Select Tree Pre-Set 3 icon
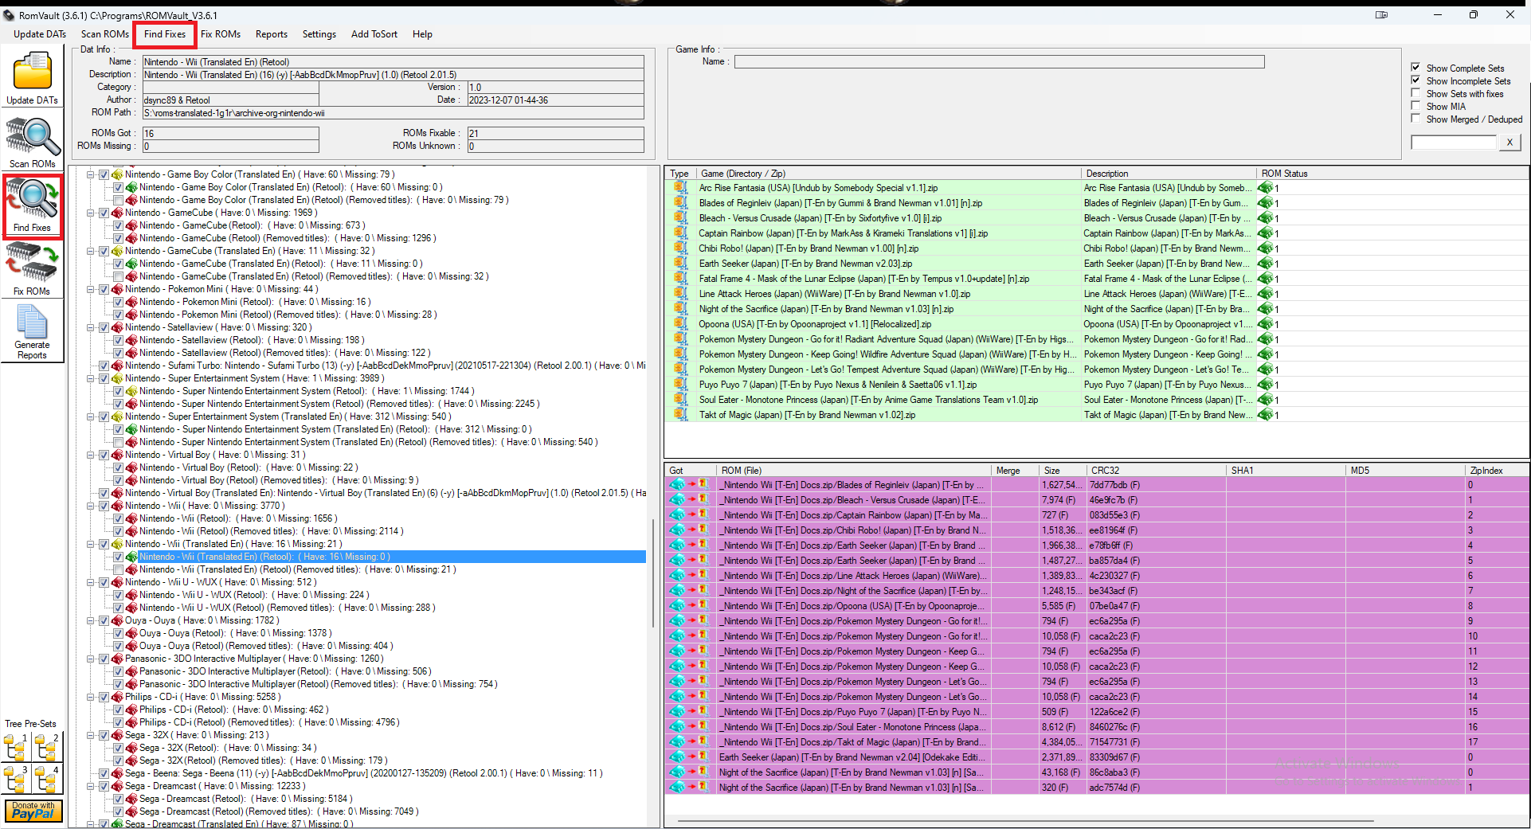 (16, 780)
